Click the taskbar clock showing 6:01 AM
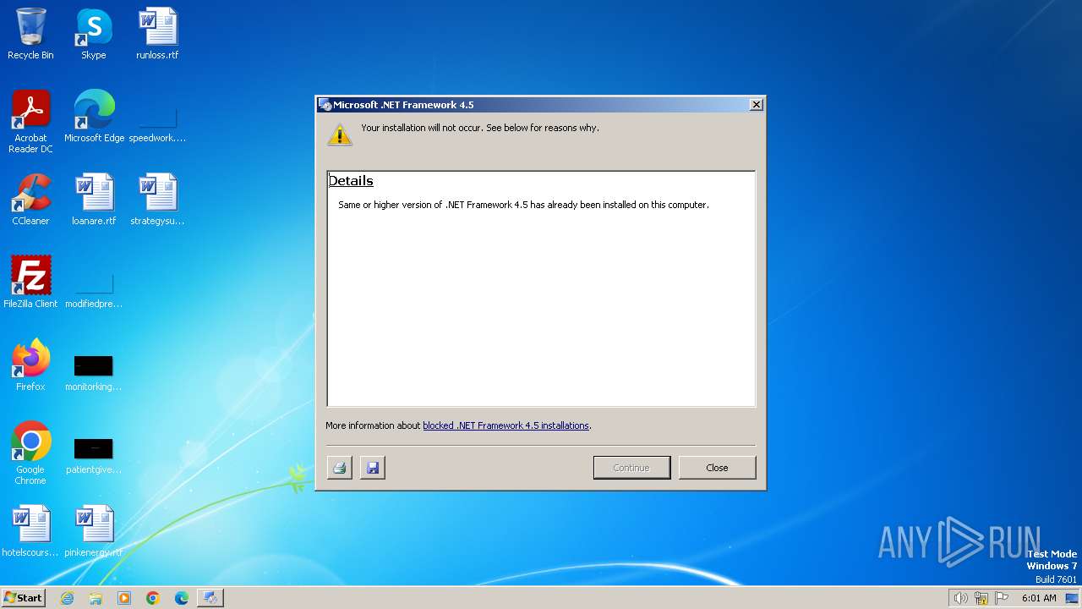The image size is (1082, 609). (1039, 598)
